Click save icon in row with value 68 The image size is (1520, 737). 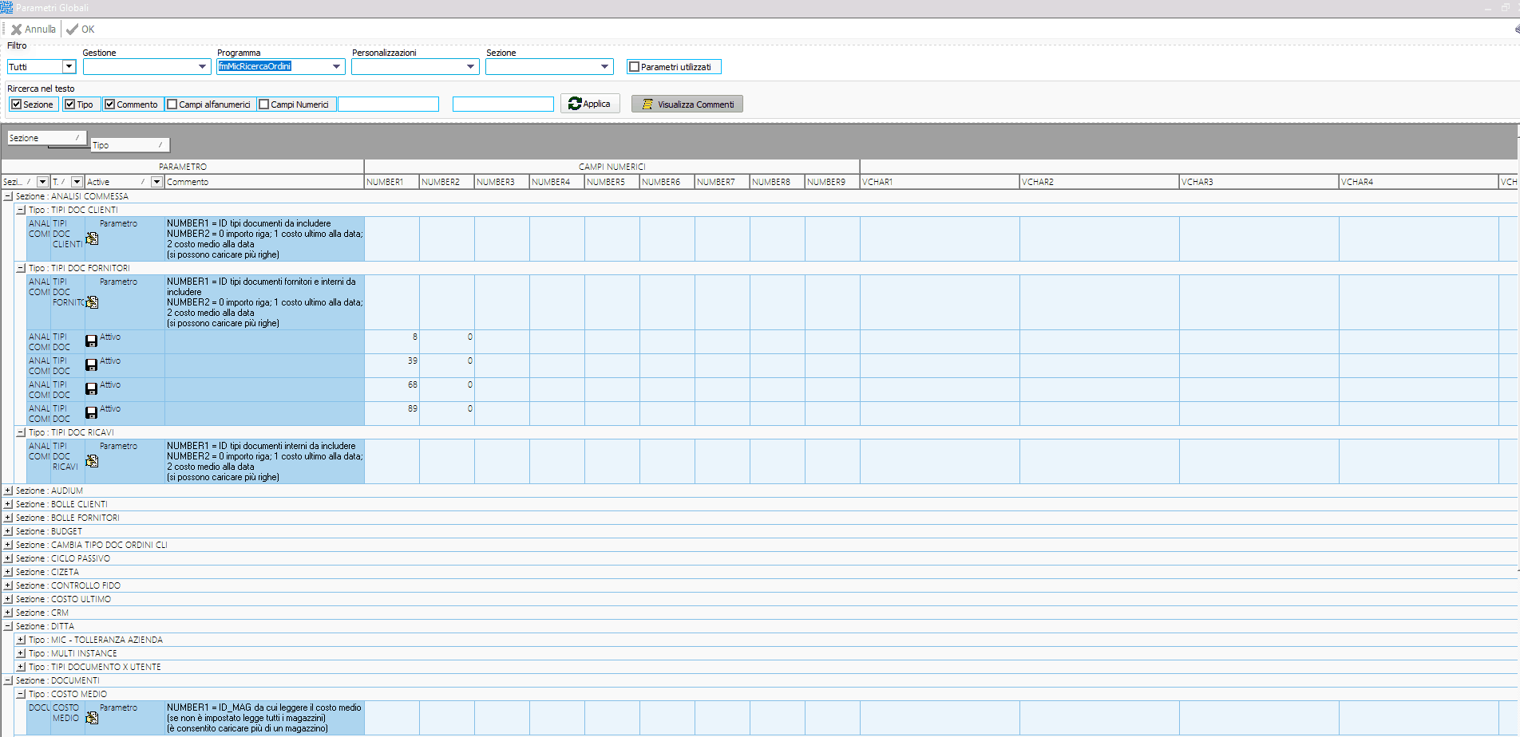(x=92, y=389)
